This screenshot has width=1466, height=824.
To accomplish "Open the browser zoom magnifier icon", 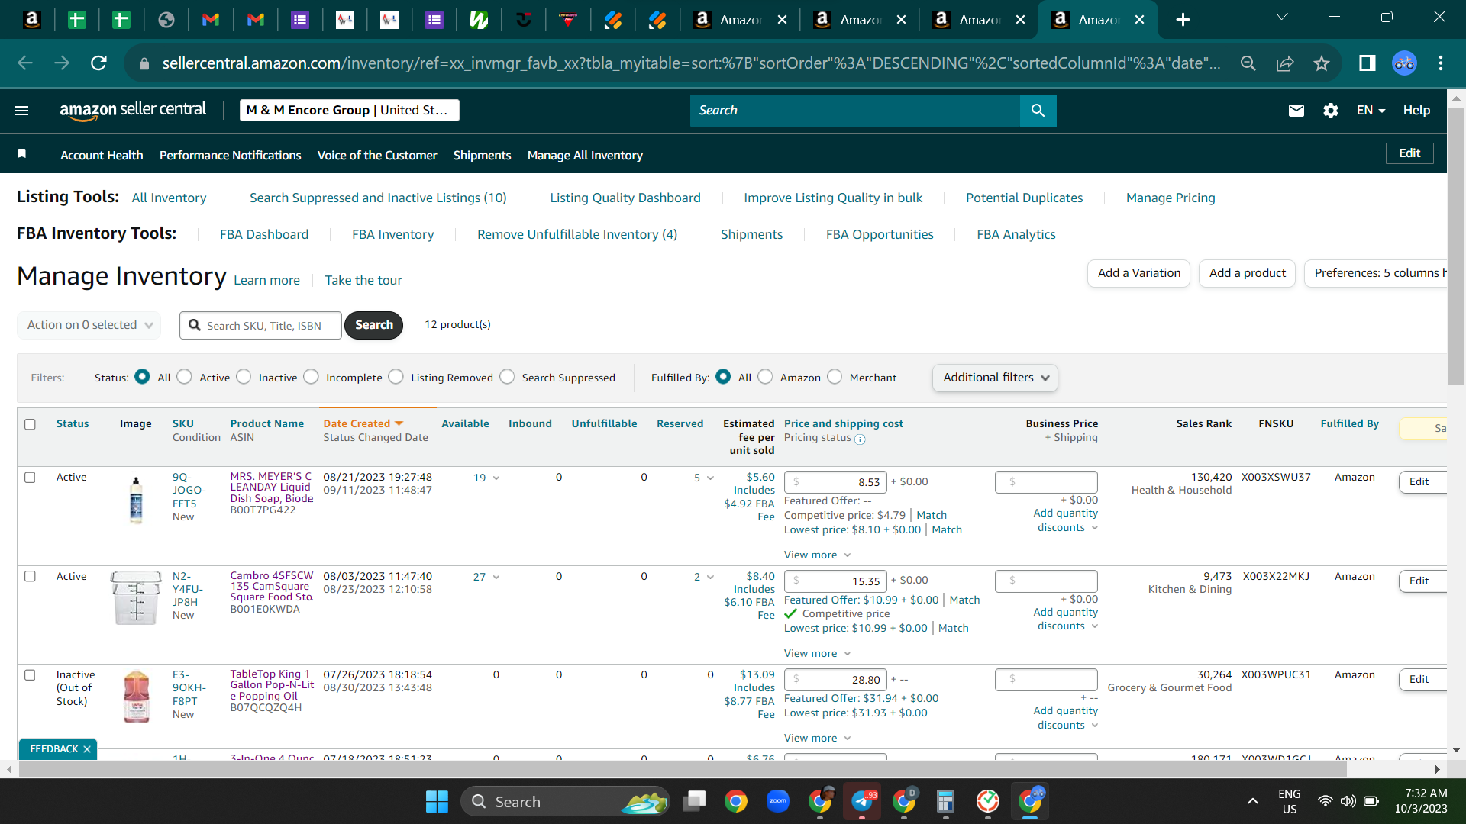I will tap(1248, 63).
